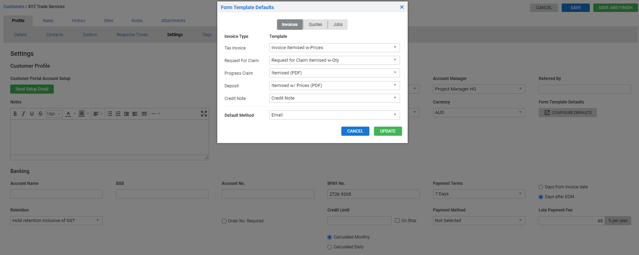
Task: Insert a bulleted list
Action: (110, 114)
